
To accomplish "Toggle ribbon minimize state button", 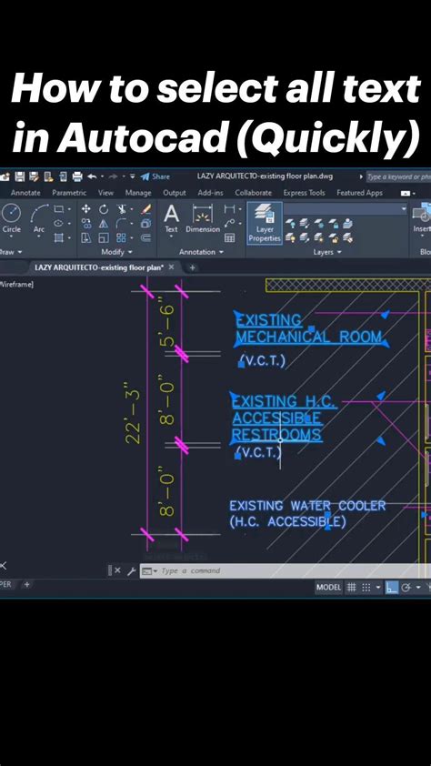I will click(x=407, y=193).
